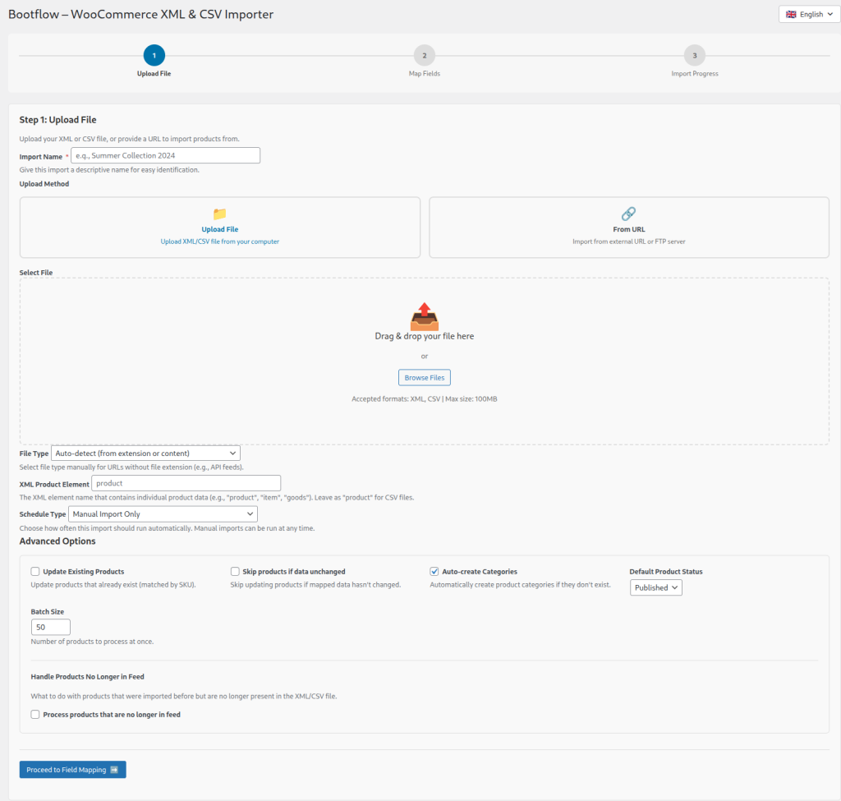Click the Bootflow importer page title
Image resolution: width=841 pixels, height=801 pixels.
click(x=140, y=14)
